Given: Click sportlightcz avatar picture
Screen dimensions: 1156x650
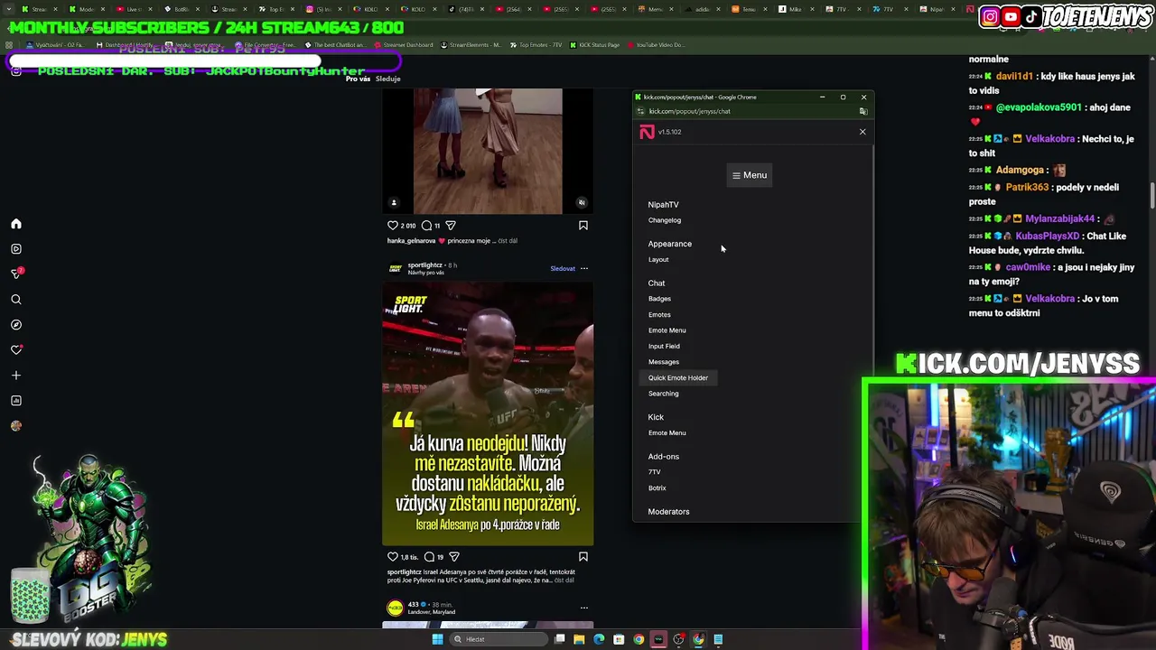Looking at the screenshot, I should [395, 268].
